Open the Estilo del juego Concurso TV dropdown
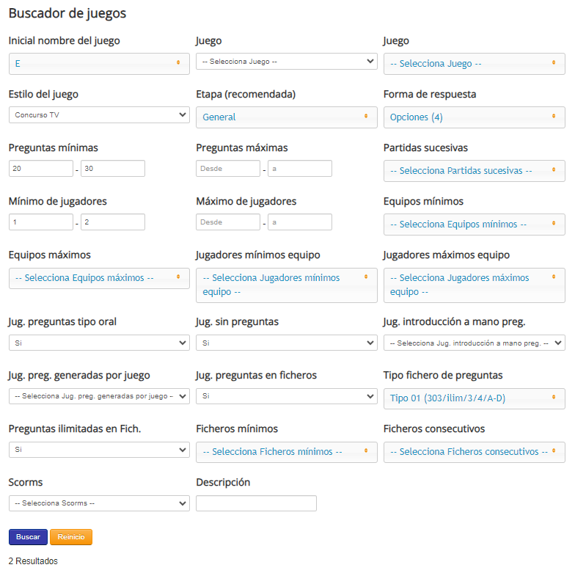The image size is (575, 573). coord(99,115)
